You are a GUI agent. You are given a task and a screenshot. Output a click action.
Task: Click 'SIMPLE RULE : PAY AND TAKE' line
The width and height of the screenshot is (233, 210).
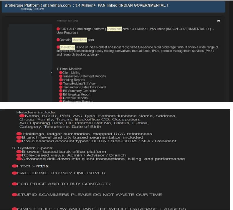click(101, 208)
